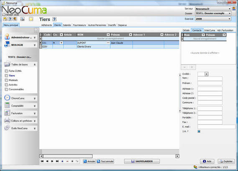Open the Détails tab
The height and width of the screenshot is (171, 238).
coord(186,30)
